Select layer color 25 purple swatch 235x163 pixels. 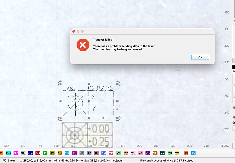(148, 153)
